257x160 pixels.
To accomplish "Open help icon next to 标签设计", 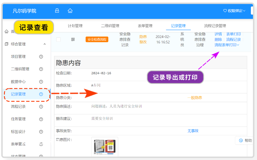I will coord(41,131).
